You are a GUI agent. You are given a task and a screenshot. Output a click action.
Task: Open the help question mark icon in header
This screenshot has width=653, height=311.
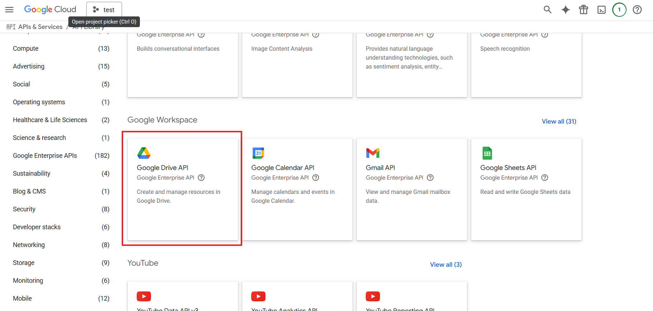637,10
